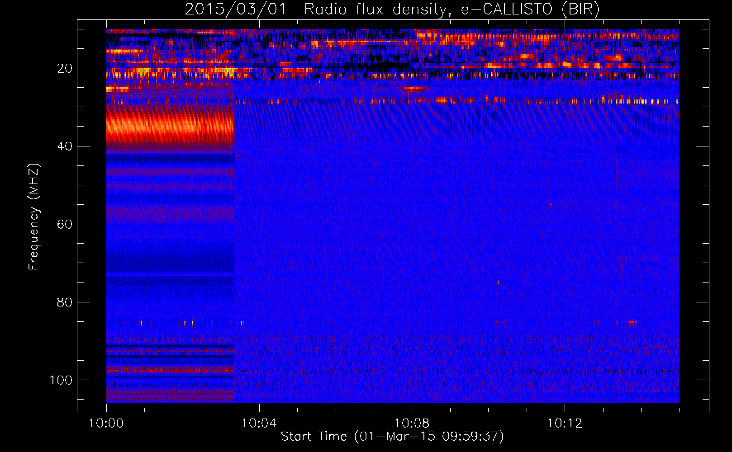Click the '100' frequency tick label

click(61, 380)
